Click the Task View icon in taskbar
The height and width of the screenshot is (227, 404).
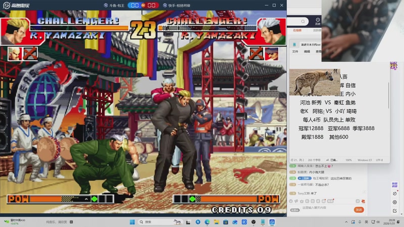[x=188, y=222]
